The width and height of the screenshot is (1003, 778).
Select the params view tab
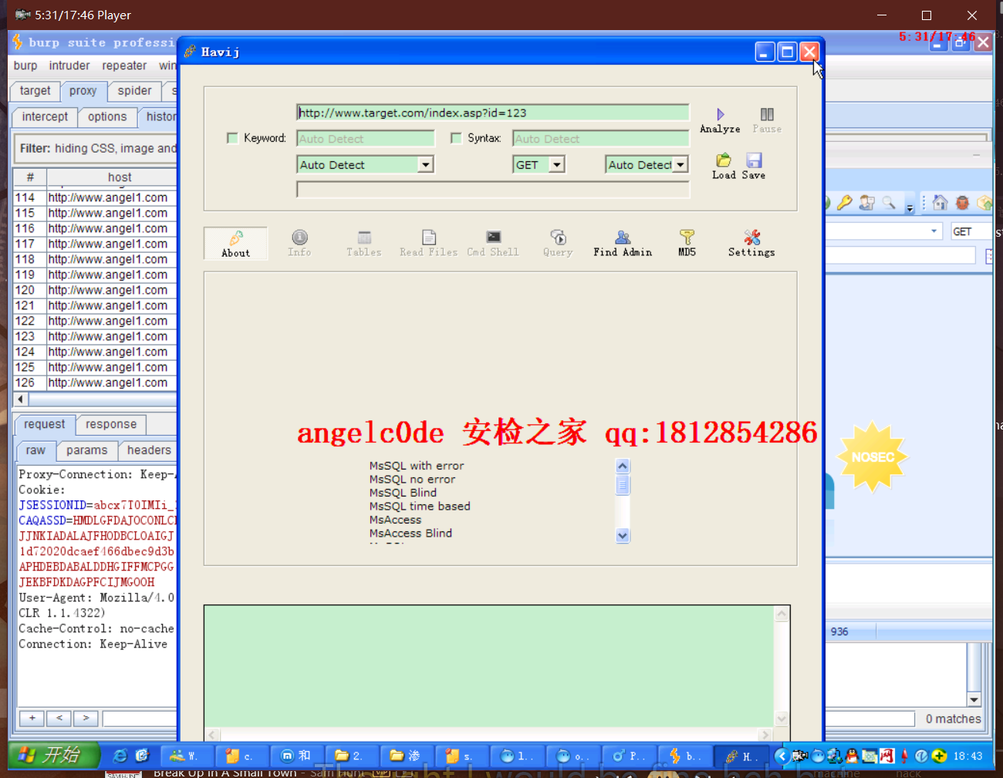[86, 450]
